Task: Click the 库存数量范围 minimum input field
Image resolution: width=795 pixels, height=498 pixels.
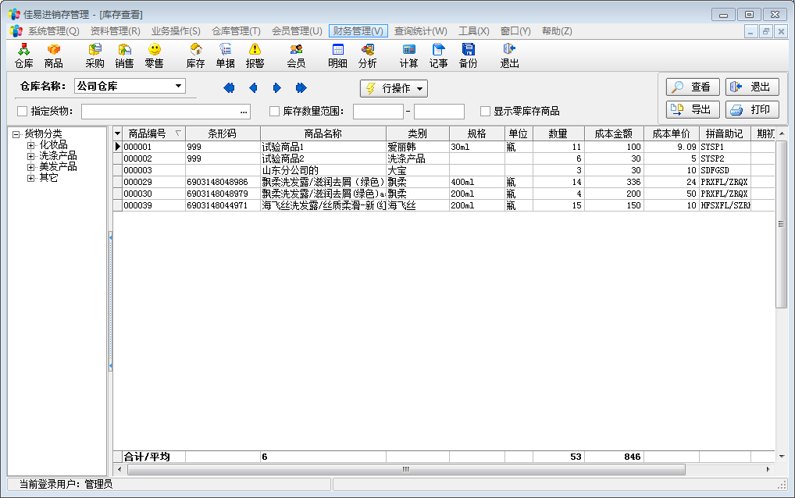Action: pyautogui.click(x=378, y=112)
